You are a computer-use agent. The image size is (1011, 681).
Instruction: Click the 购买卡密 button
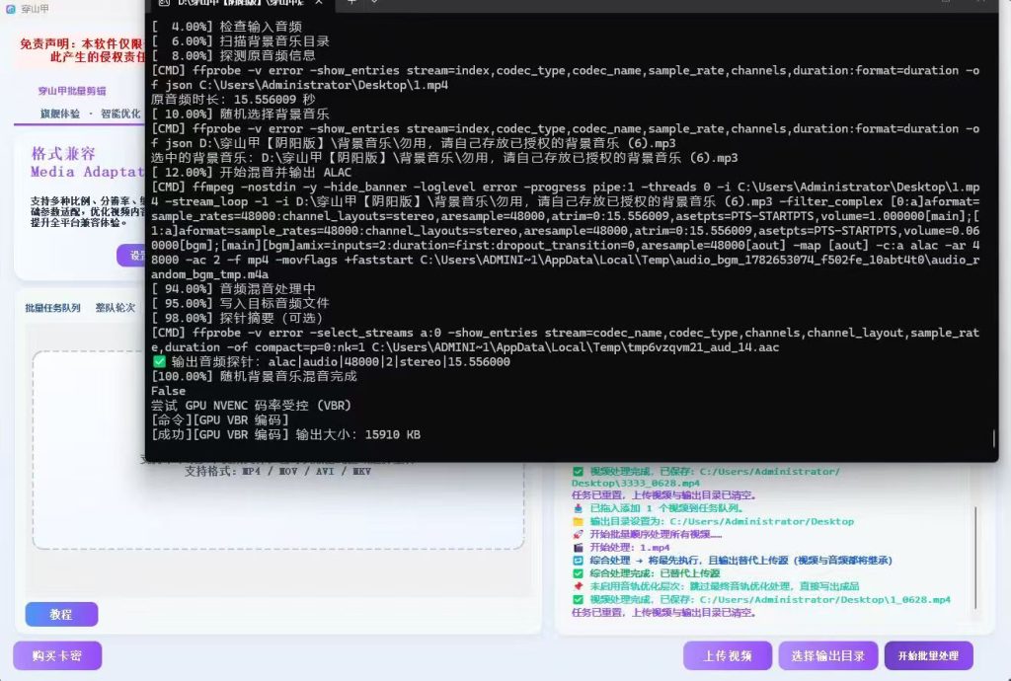pyautogui.click(x=57, y=656)
